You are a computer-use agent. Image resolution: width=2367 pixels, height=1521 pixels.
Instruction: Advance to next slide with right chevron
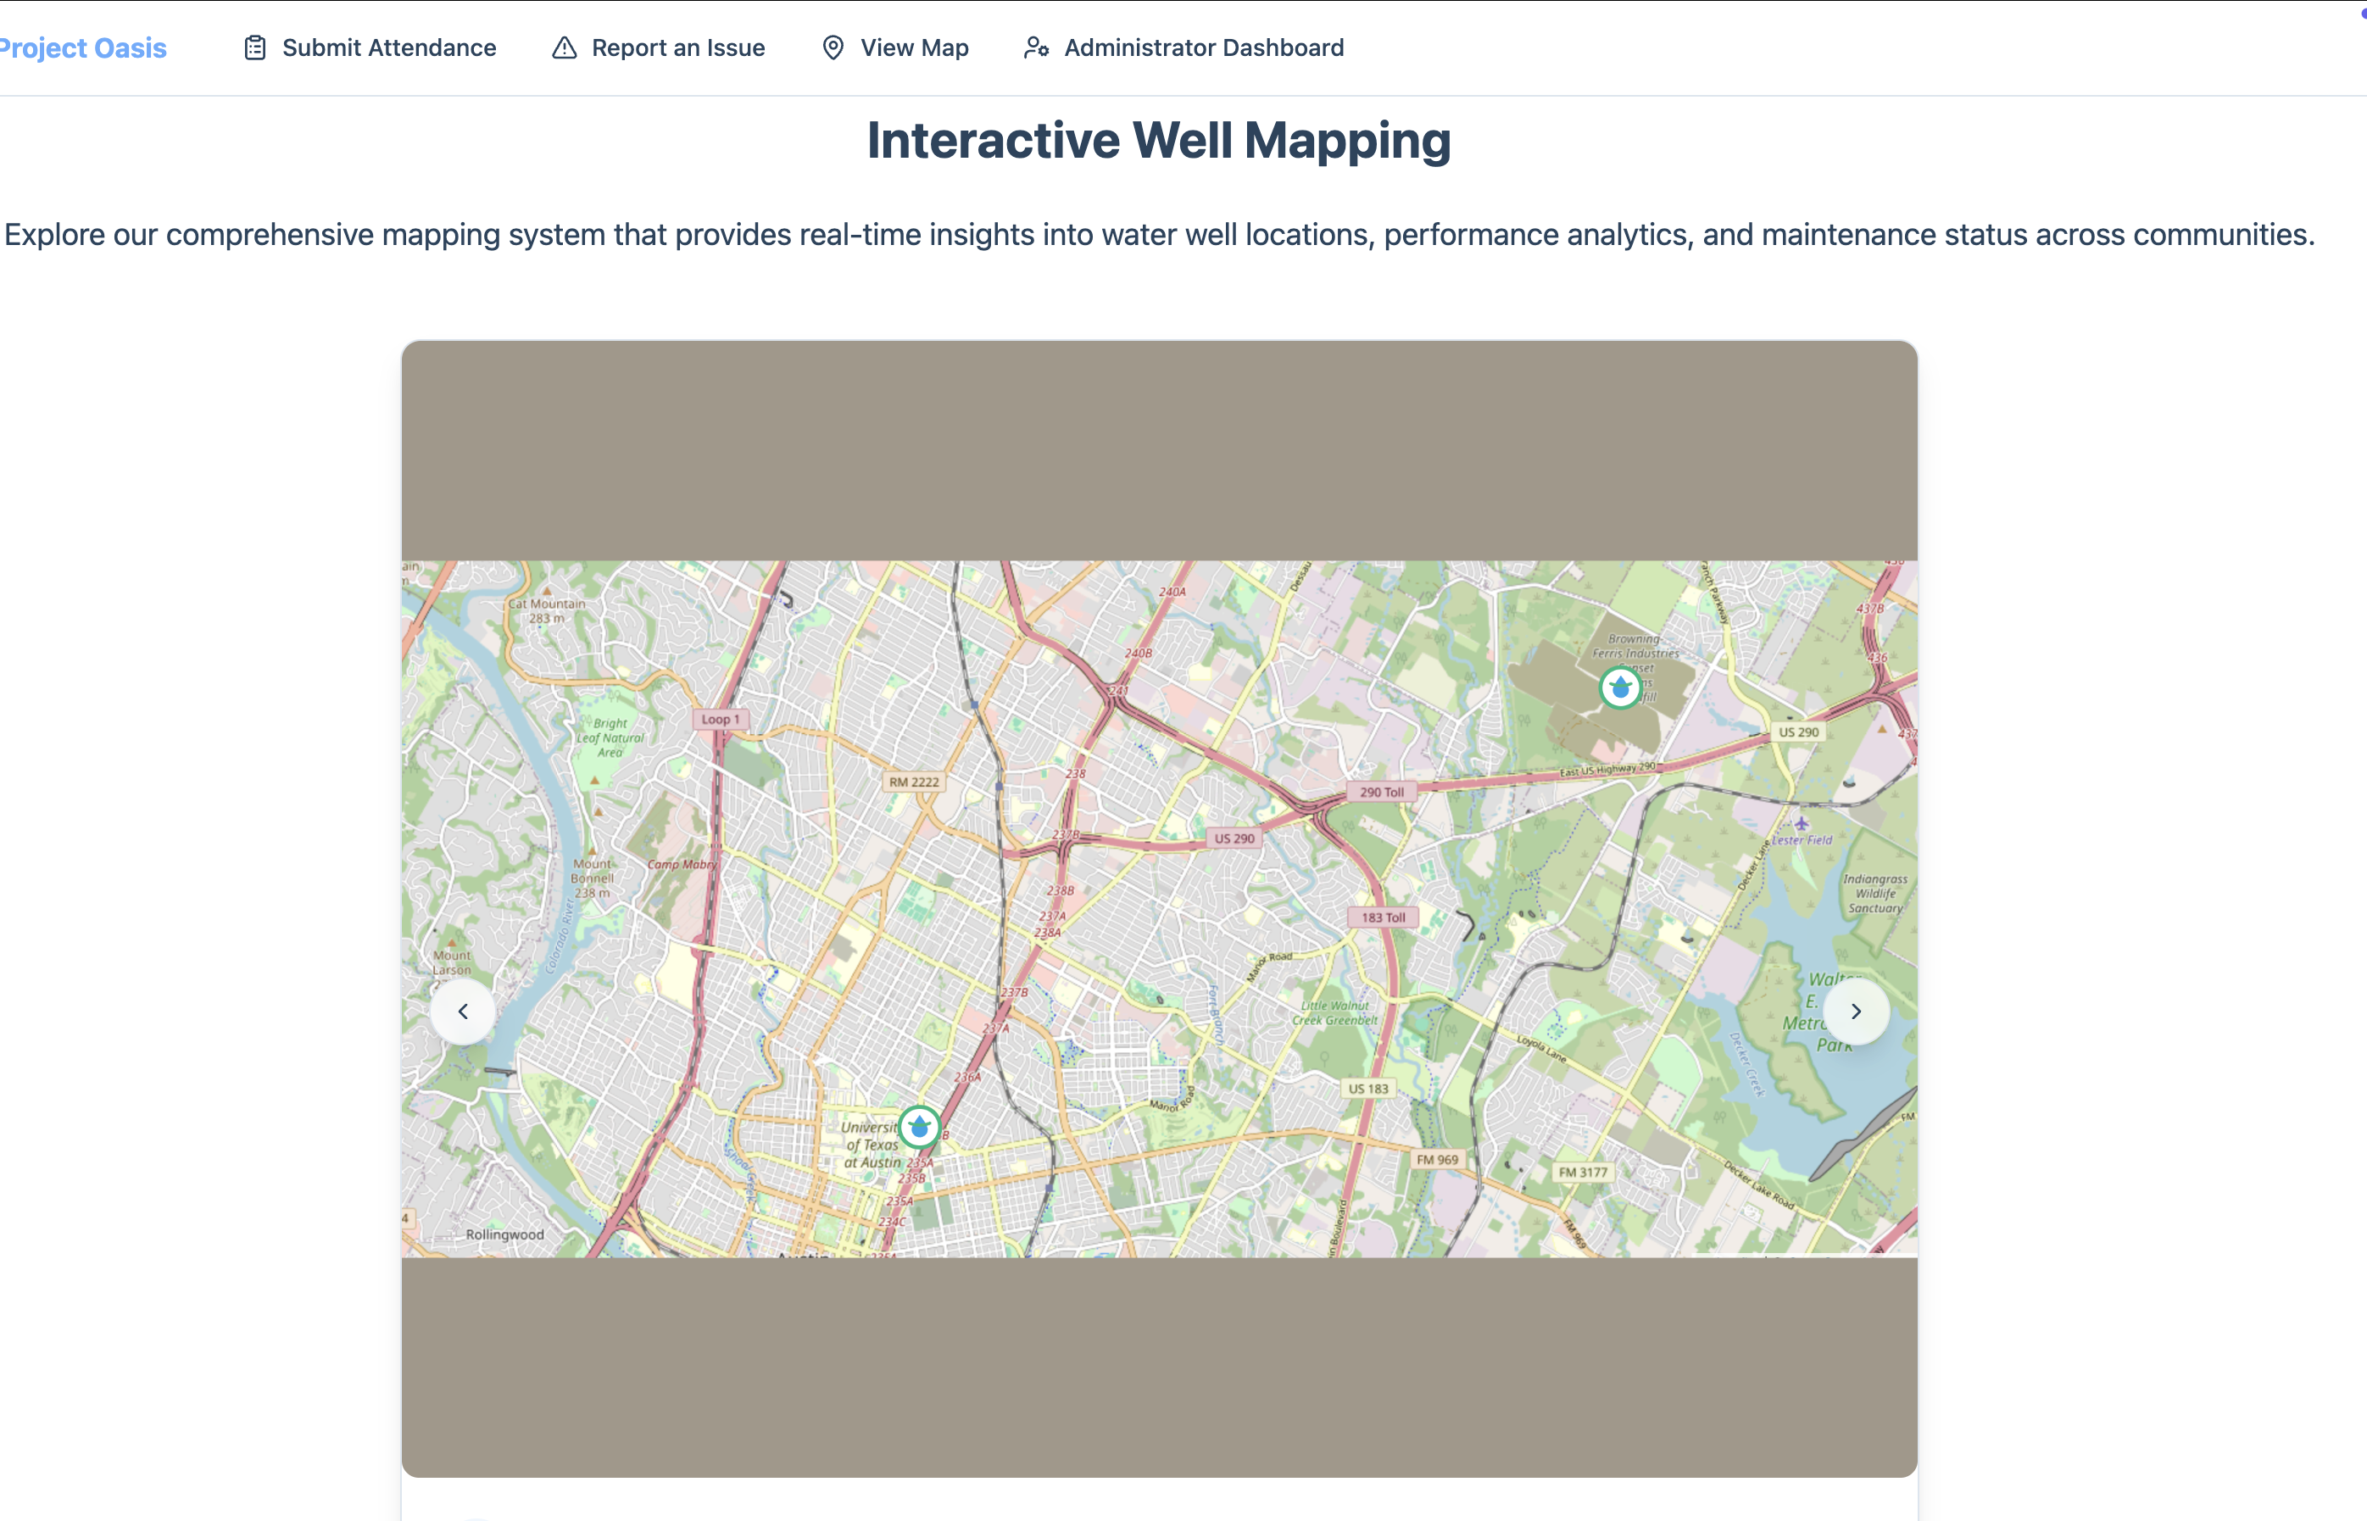[x=1856, y=1011]
